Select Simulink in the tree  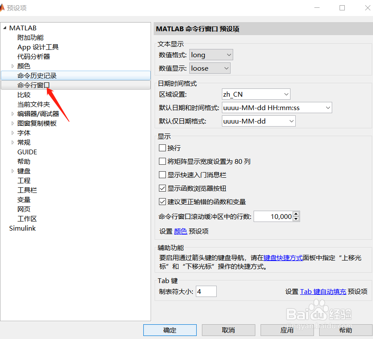pos(22,228)
